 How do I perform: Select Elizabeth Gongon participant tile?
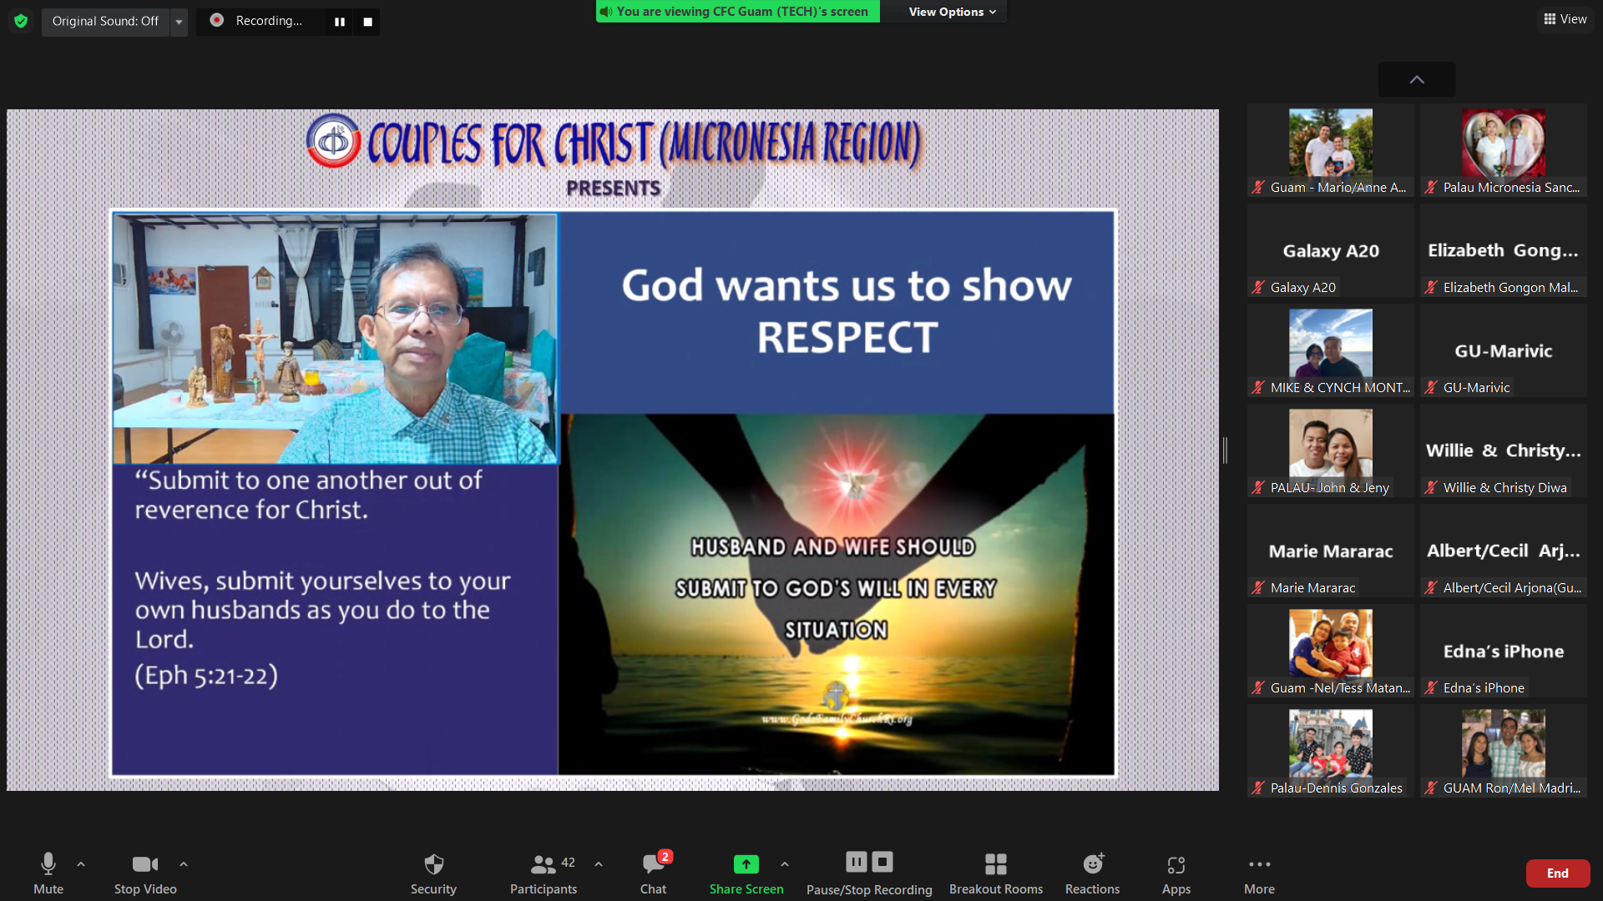pos(1504,250)
